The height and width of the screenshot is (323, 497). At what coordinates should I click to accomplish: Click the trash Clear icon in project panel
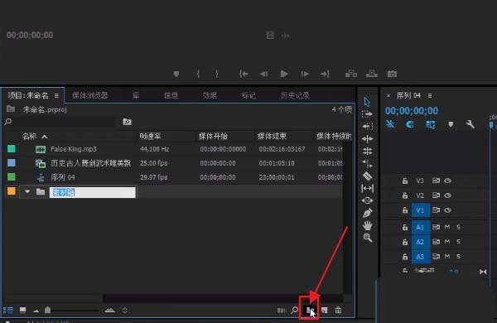338,310
